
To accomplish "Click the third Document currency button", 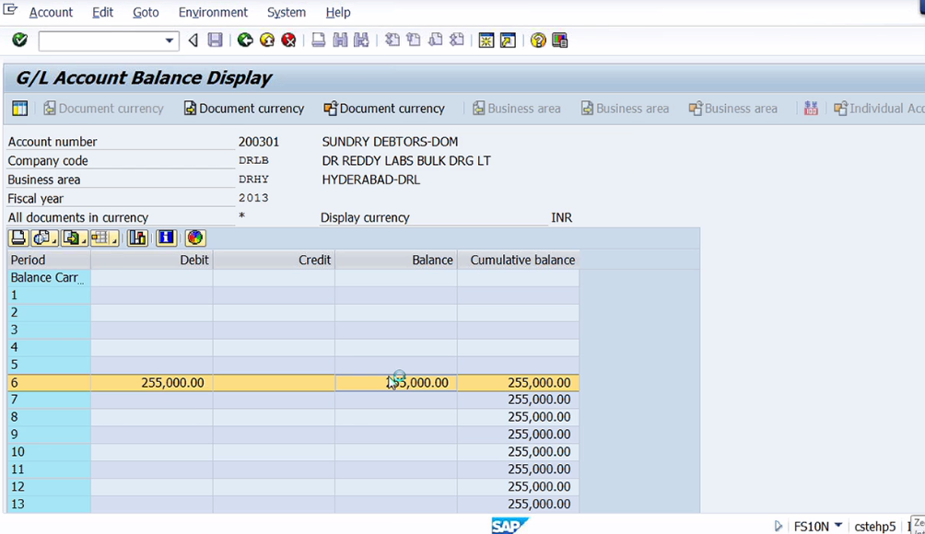I will [x=384, y=109].
